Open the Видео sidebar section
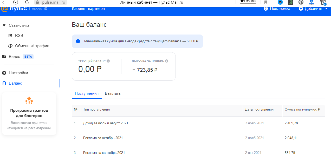 (15, 57)
